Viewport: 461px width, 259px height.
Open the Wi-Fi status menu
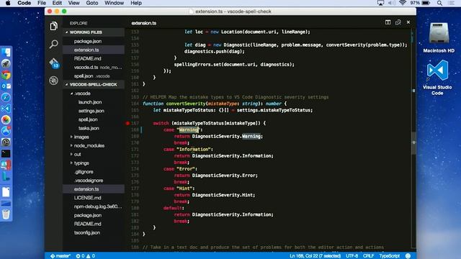403,3
